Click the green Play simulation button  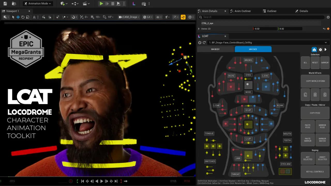click(101, 4)
